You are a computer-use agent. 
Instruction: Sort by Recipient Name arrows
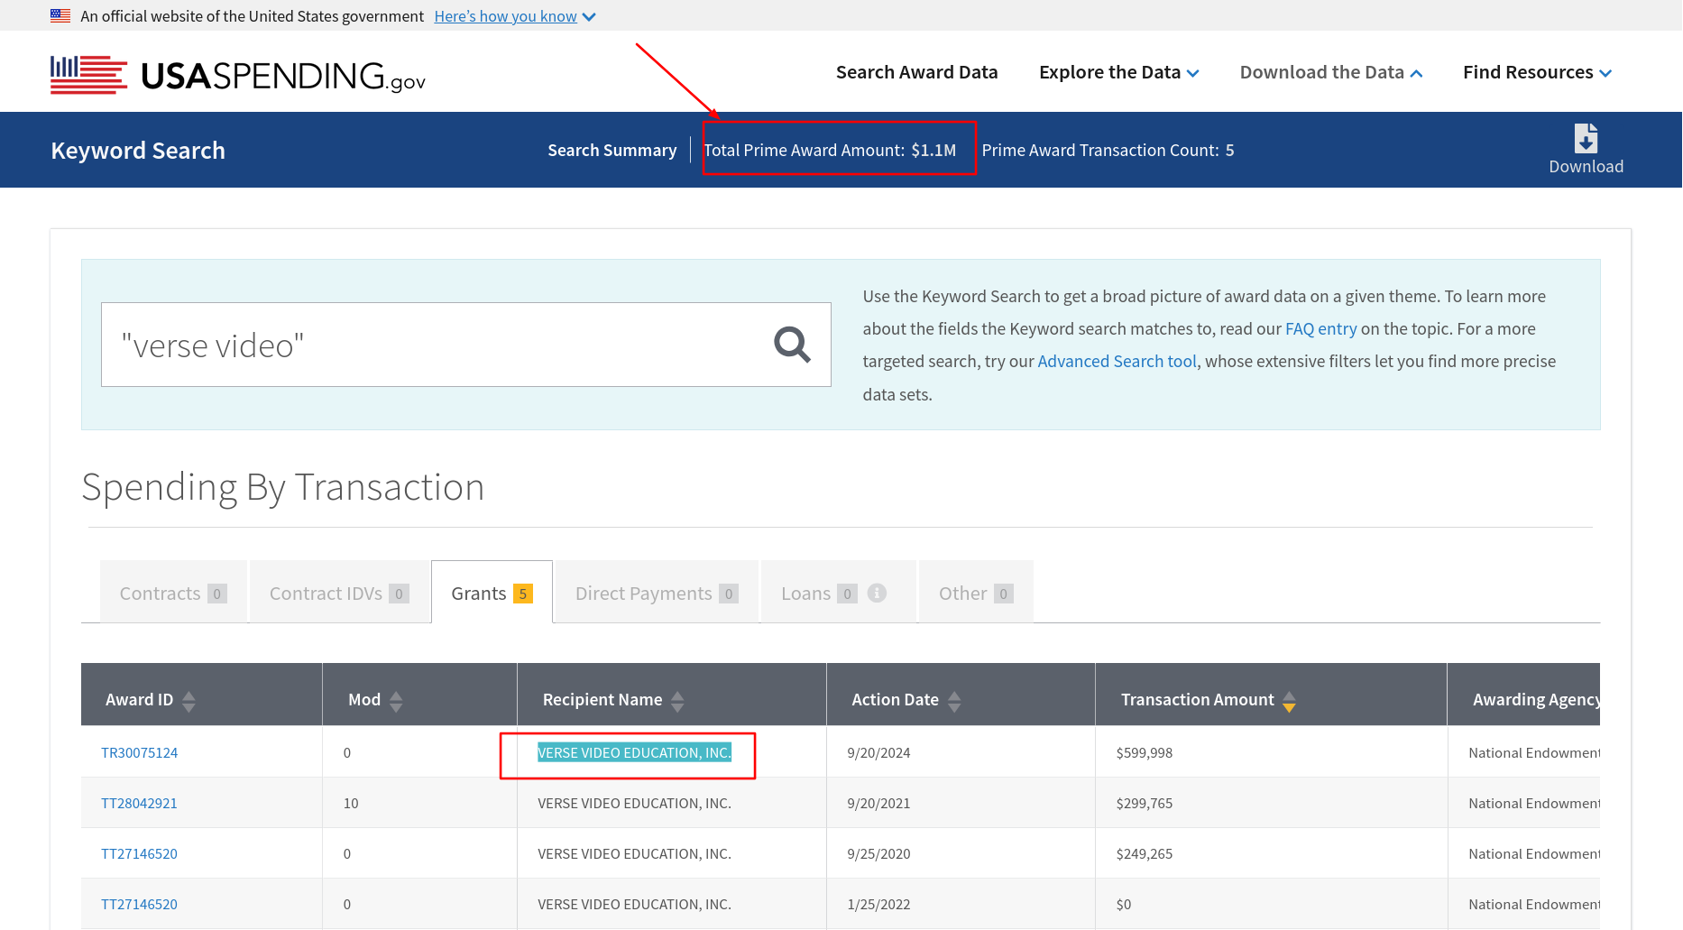[x=677, y=701]
